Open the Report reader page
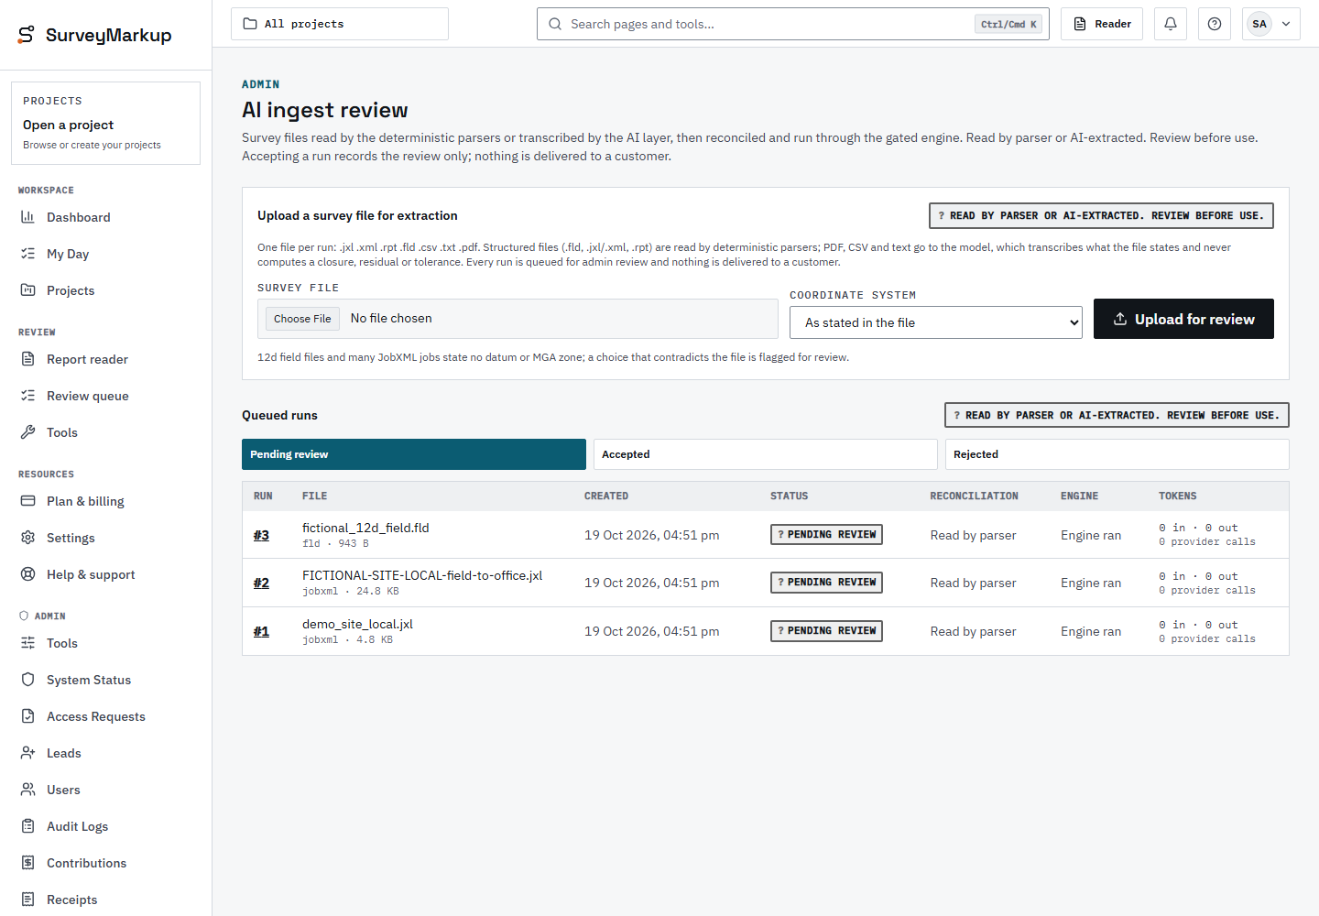This screenshot has height=916, width=1319. (x=105, y=359)
